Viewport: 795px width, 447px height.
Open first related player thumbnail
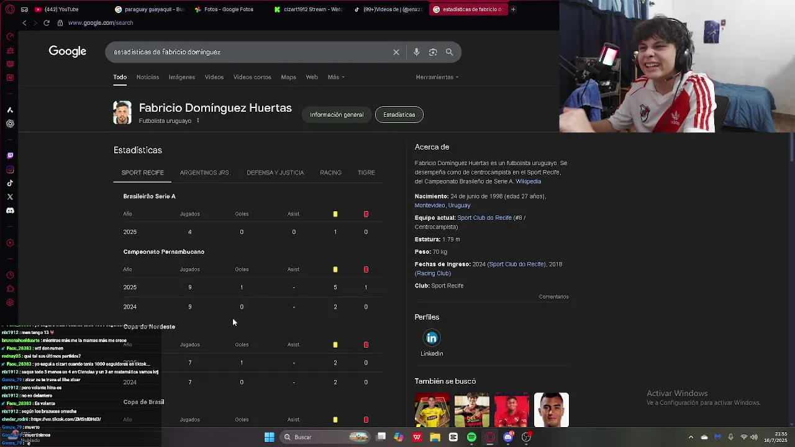(x=432, y=410)
